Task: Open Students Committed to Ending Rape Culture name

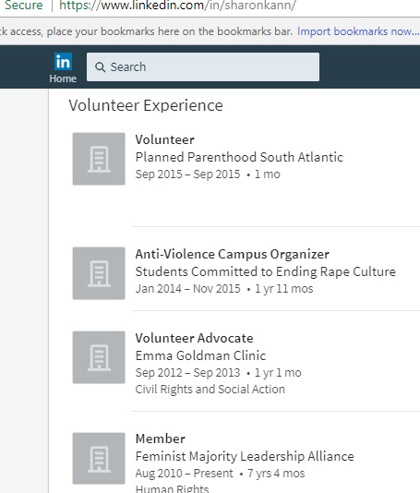Action: [266, 271]
